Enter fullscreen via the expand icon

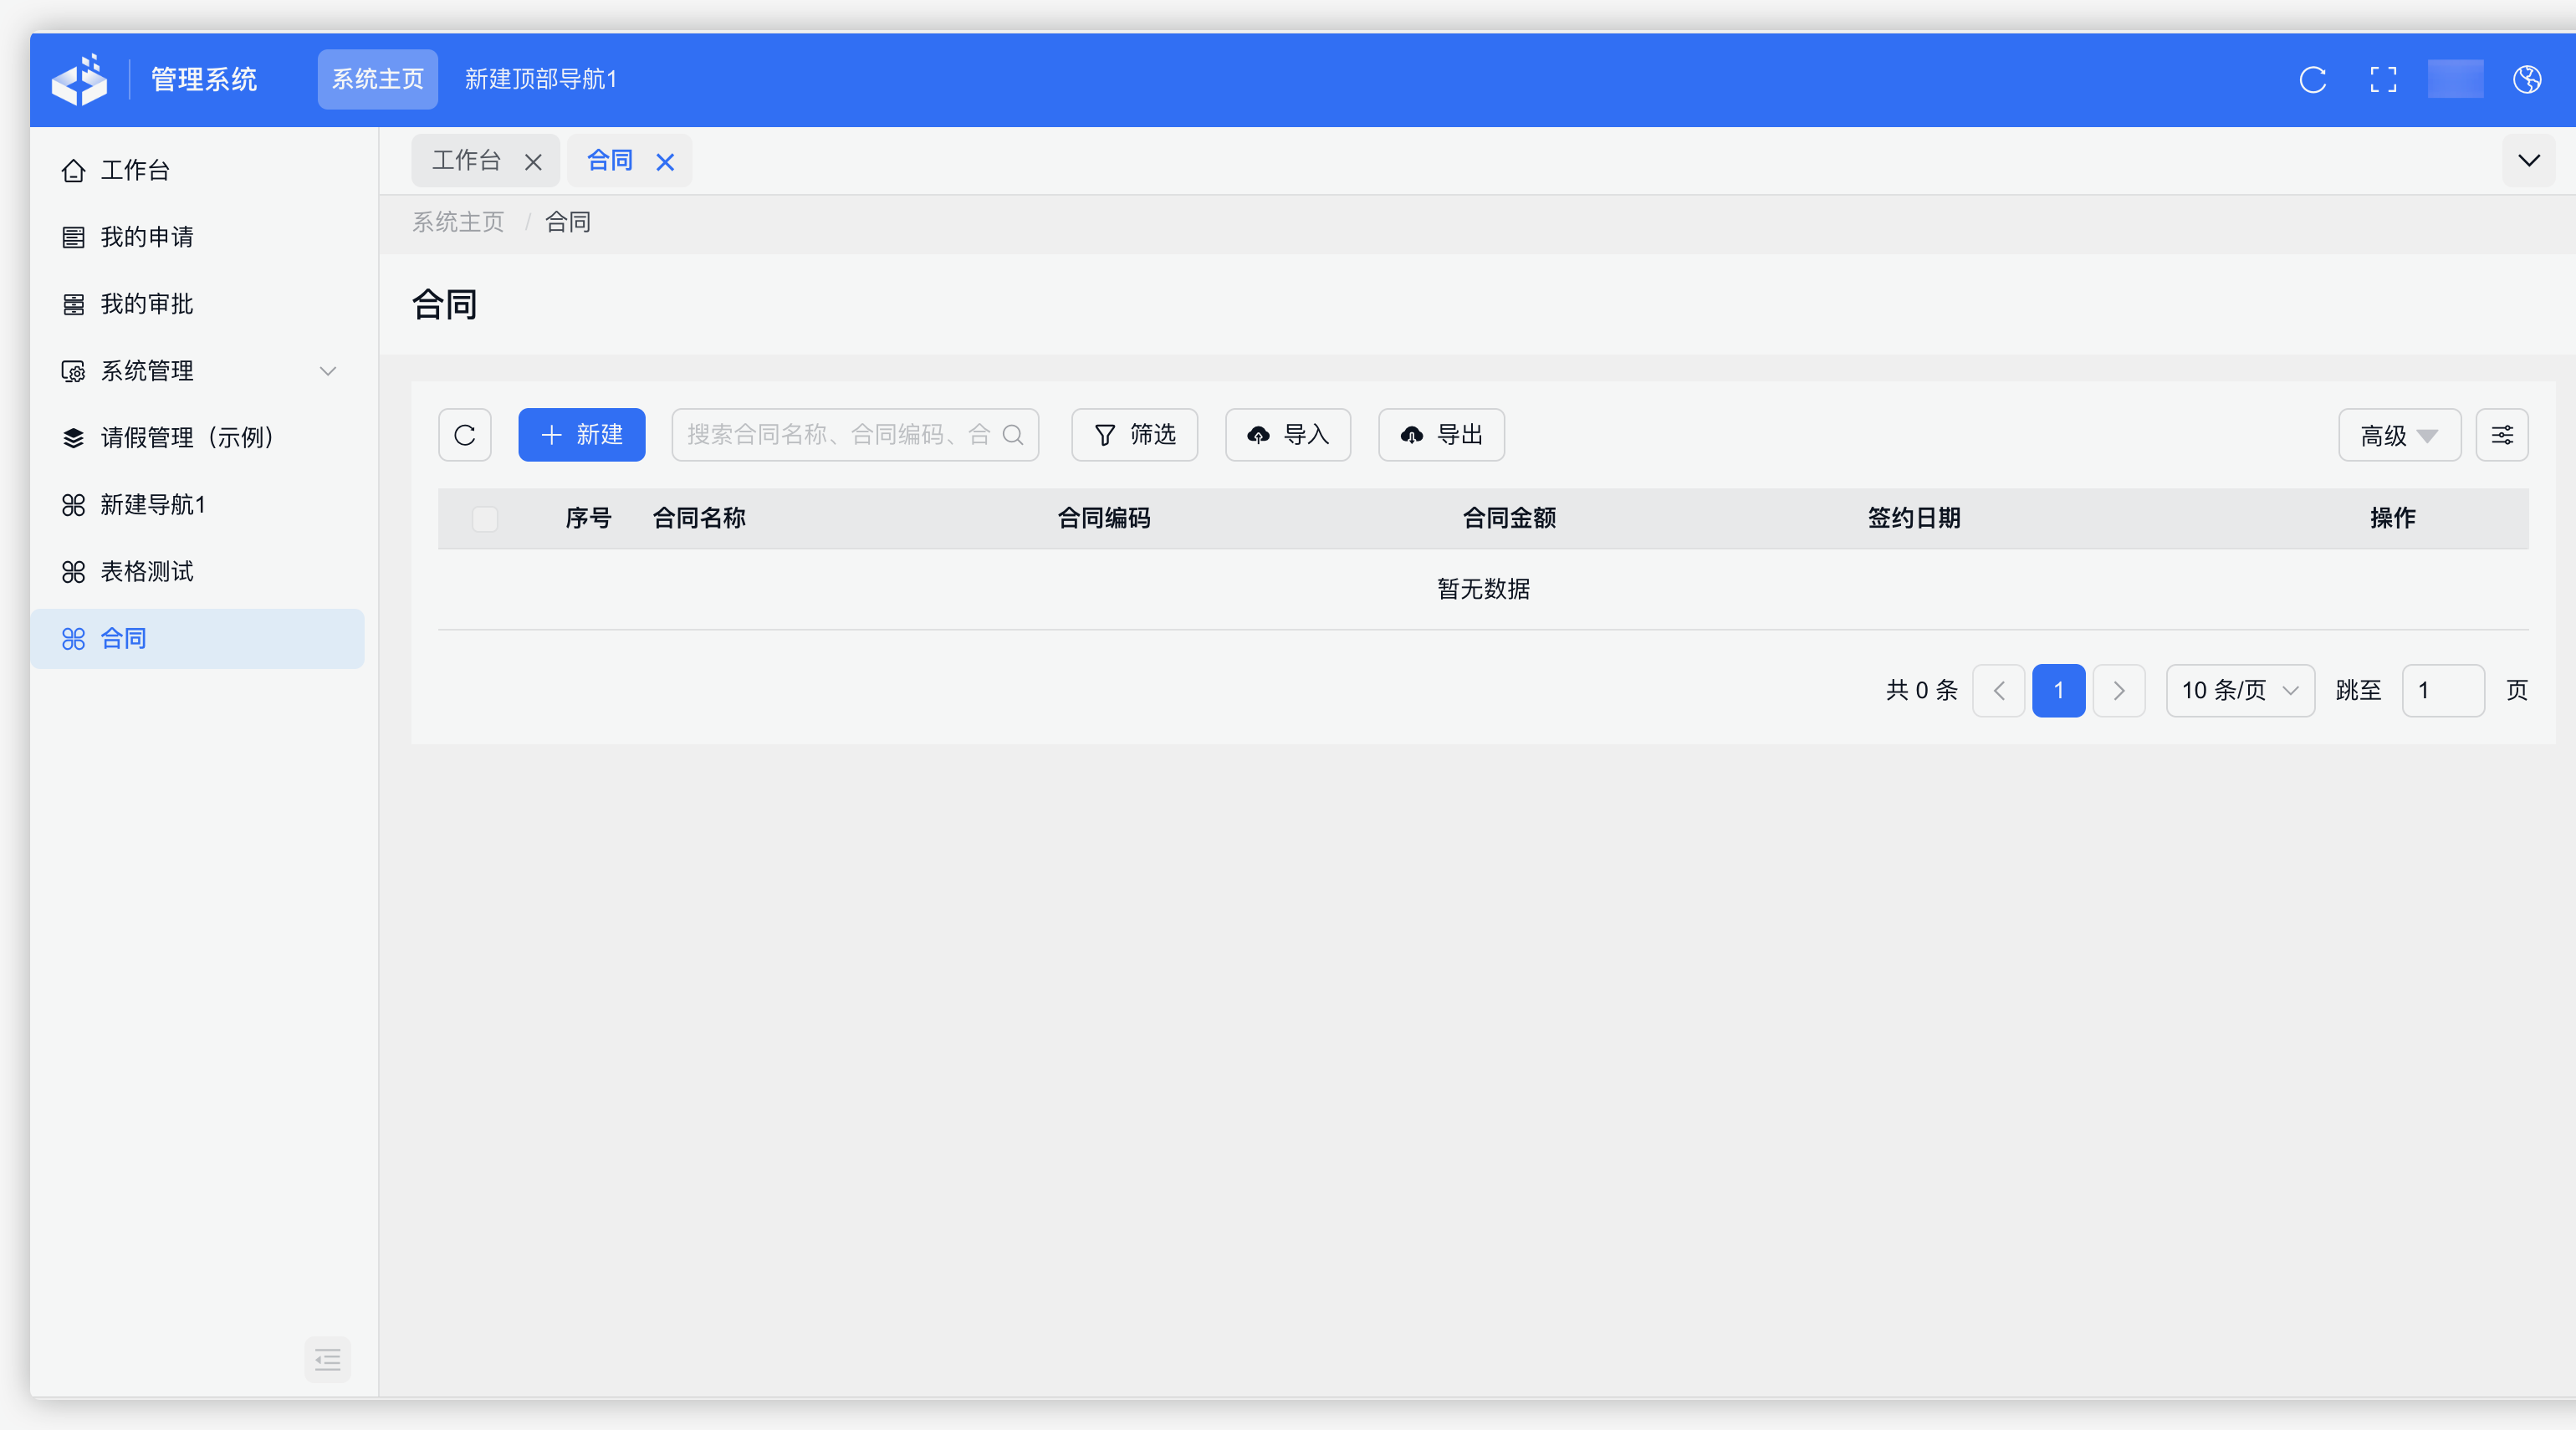pyautogui.click(x=2384, y=79)
